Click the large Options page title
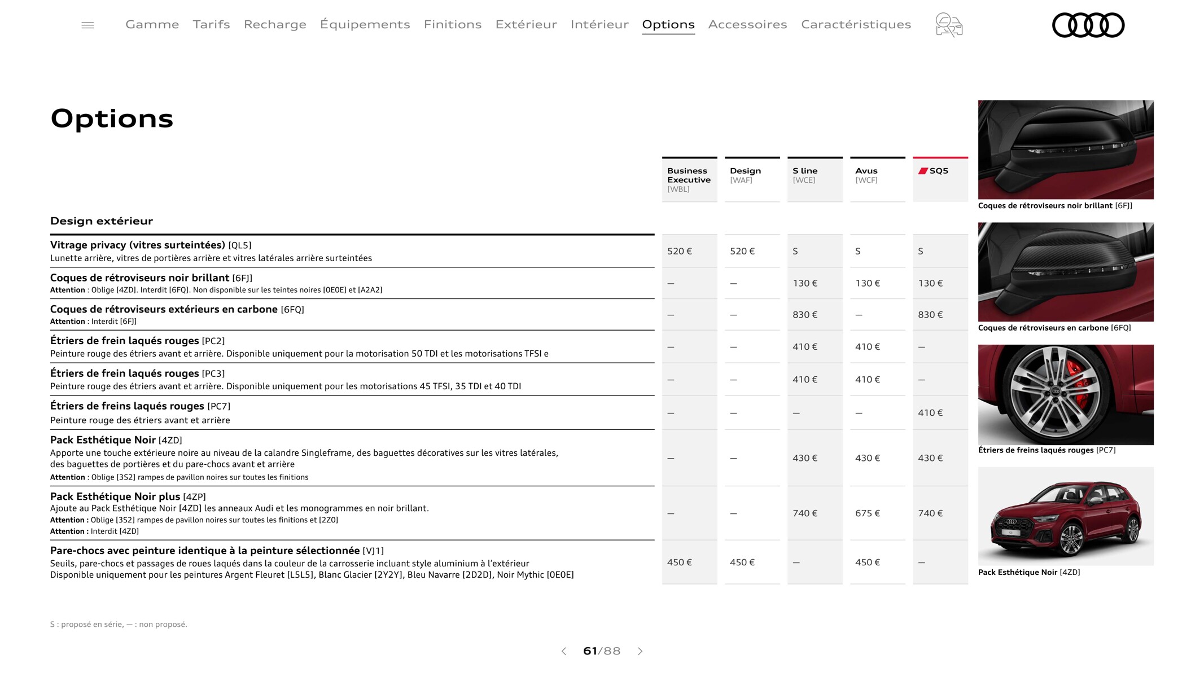Viewport: 1204px width, 677px height. 112,119
